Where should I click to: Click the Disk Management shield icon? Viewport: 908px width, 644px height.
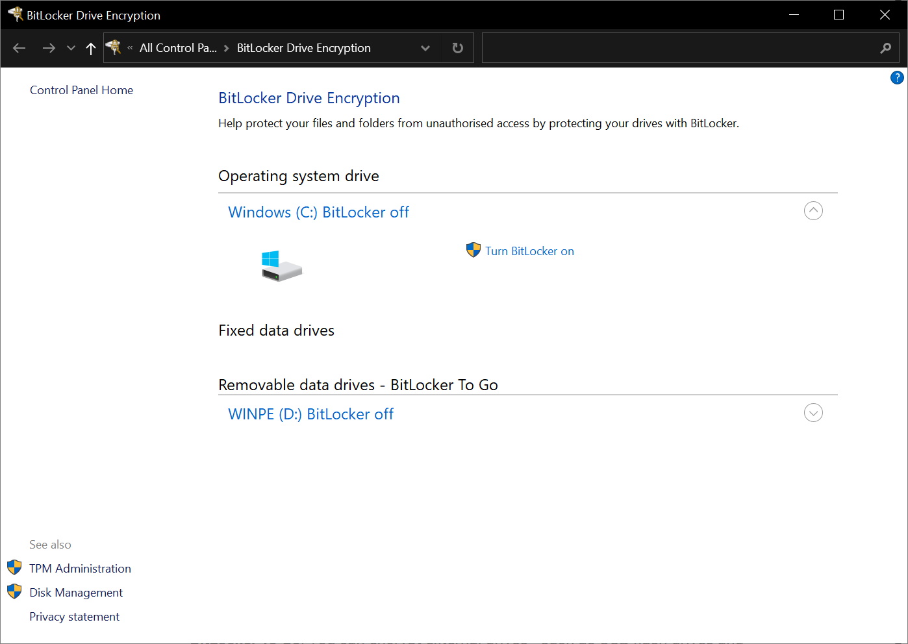click(x=14, y=591)
